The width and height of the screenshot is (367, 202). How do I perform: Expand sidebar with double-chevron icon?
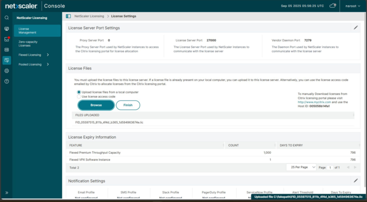click(x=6, y=193)
